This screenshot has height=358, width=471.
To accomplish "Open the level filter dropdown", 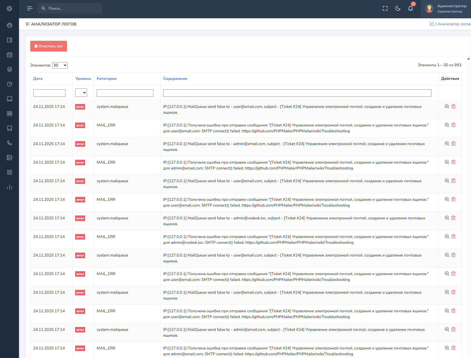I will [81, 93].
